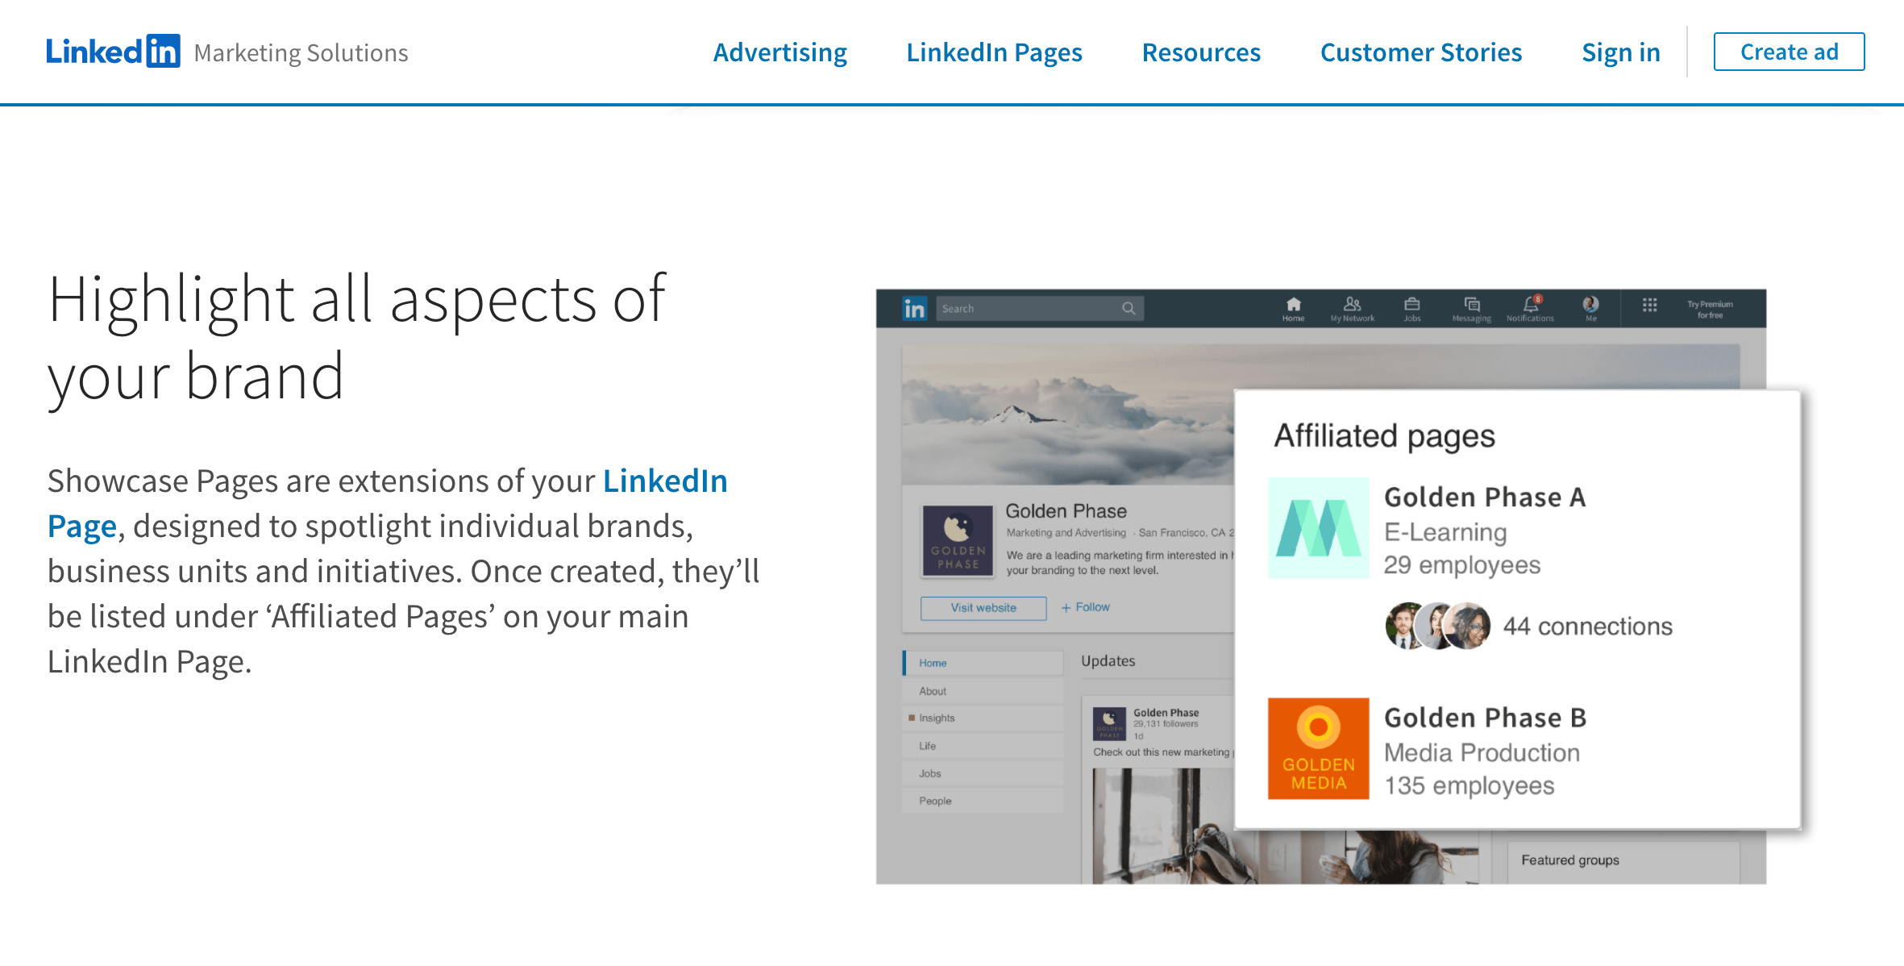
Task: Click the Golden Media orange logo
Action: [1318, 748]
